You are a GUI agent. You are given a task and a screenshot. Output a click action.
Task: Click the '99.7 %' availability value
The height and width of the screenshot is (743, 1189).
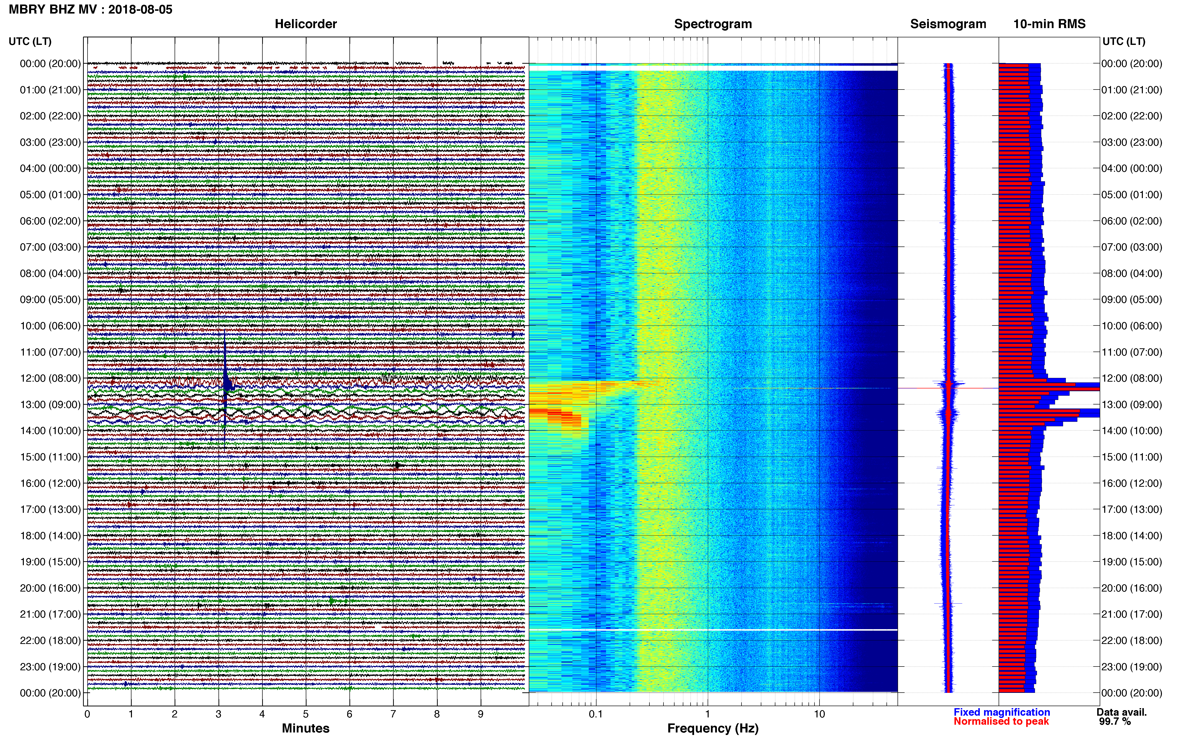click(x=1115, y=721)
